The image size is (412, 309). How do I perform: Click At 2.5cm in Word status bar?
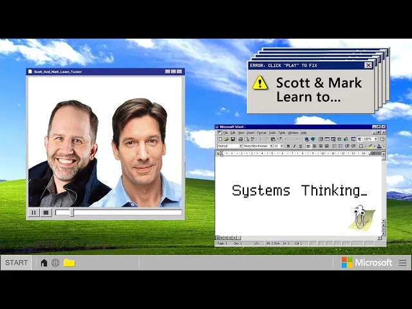(x=273, y=243)
